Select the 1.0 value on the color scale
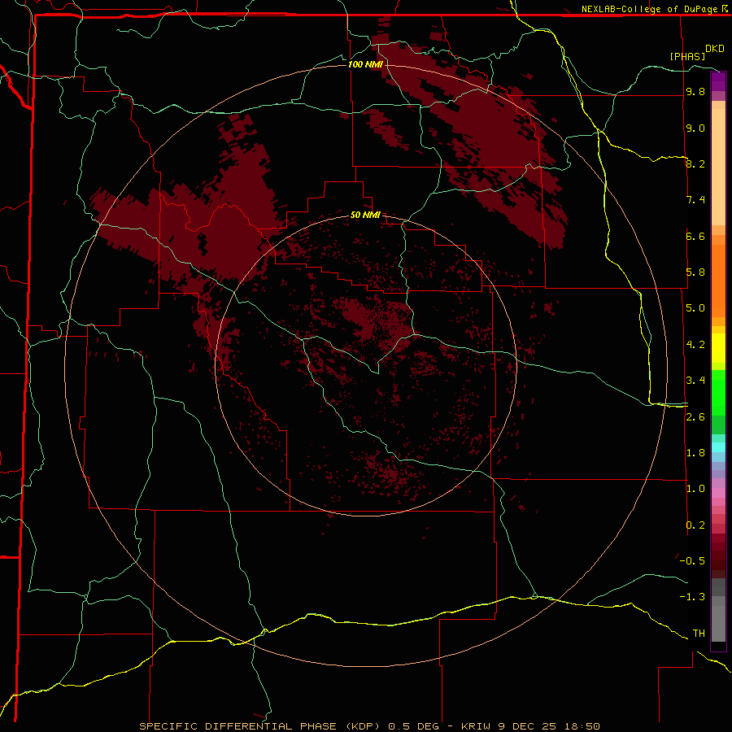The width and height of the screenshot is (732, 732). coord(695,489)
